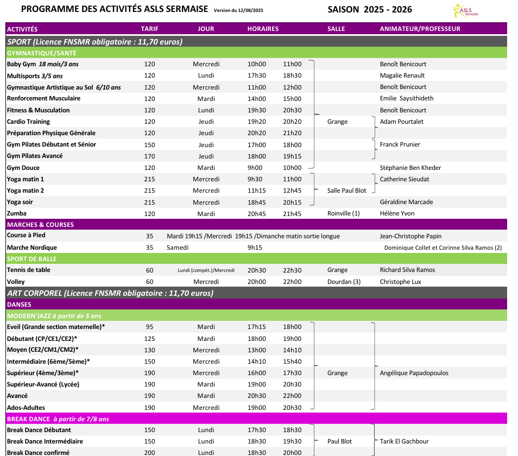Image resolution: width=518 pixels, height=456 pixels.
Task: Click the ART CORPOREL Licence FNSMR banner
Action: coord(256,293)
